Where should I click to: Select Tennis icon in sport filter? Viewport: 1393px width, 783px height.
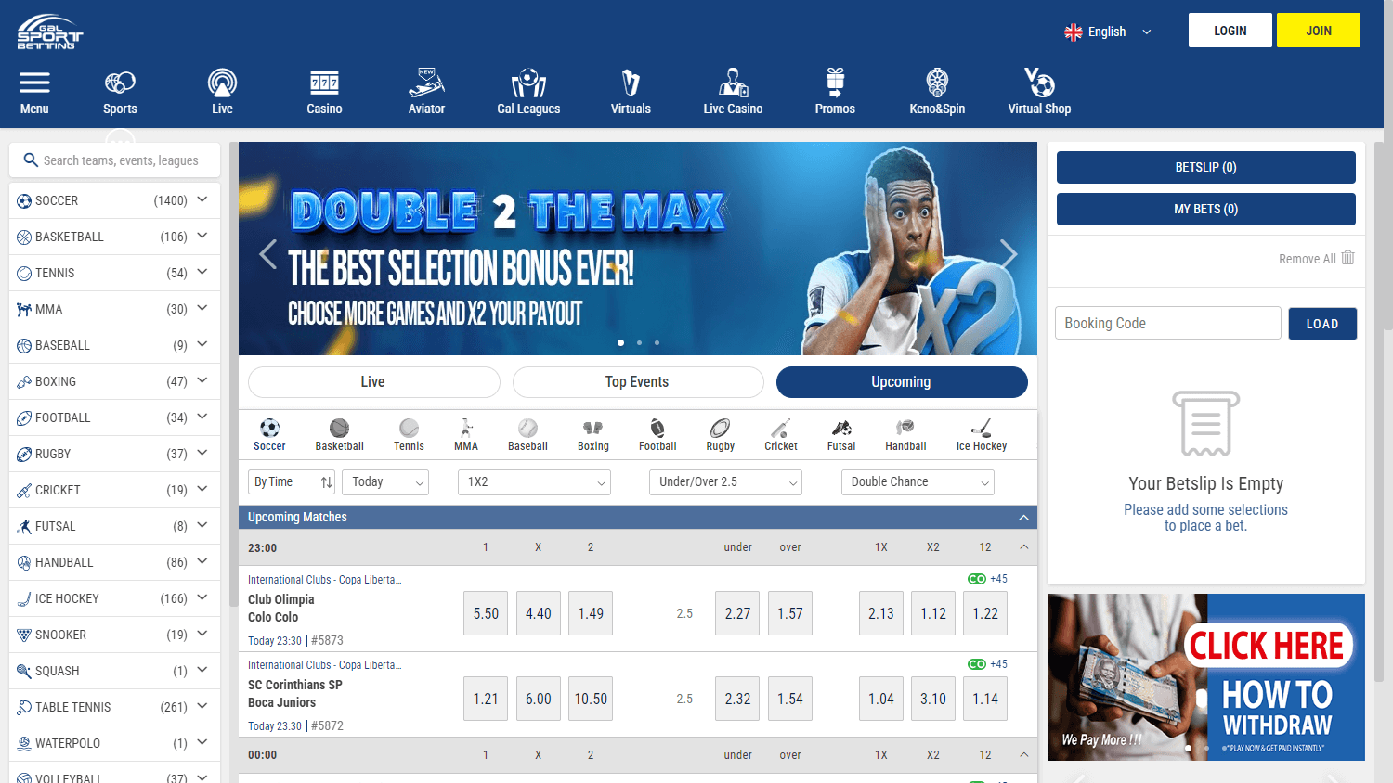click(x=409, y=428)
